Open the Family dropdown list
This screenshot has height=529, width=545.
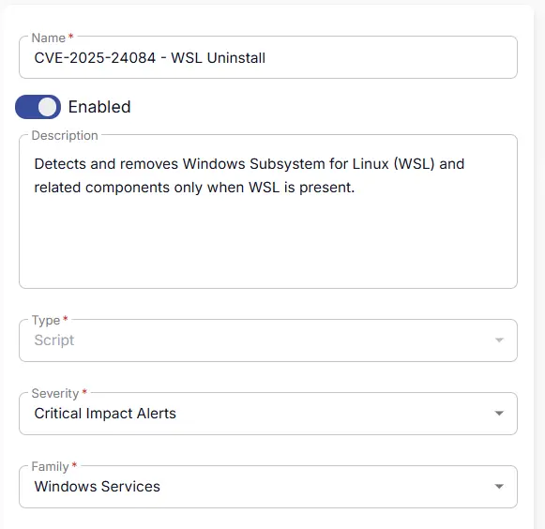tap(268, 487)
